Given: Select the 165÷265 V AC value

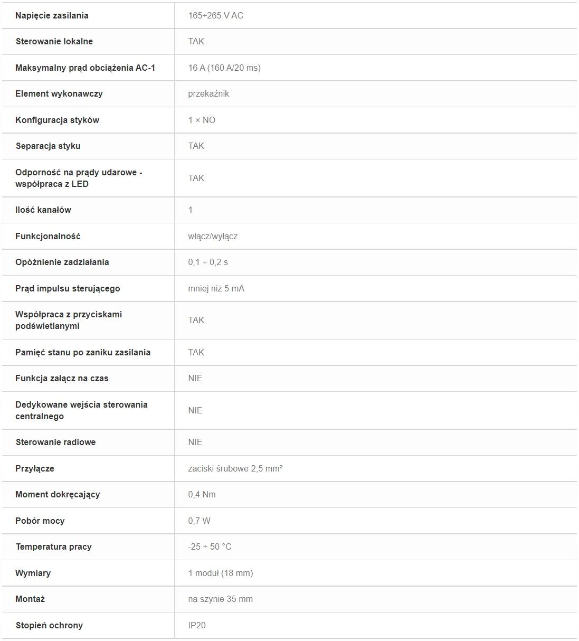Looking at the screenshot, I should click(215, 15).
